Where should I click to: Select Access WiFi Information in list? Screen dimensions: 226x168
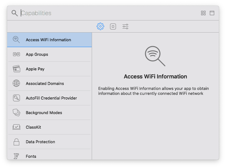click(x=48, y=40)
